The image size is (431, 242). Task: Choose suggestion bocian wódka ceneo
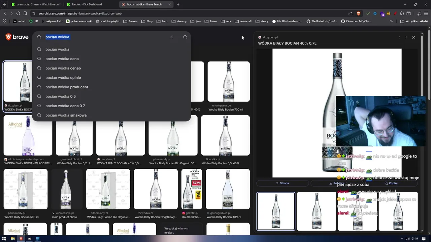click(x=111, y=68)
